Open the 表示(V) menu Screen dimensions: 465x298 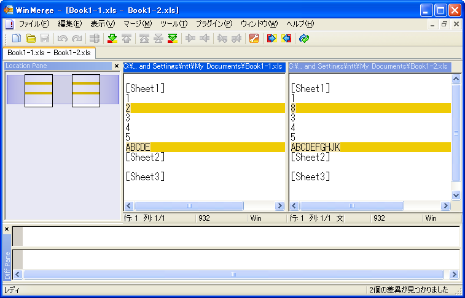tap(103, 24)
